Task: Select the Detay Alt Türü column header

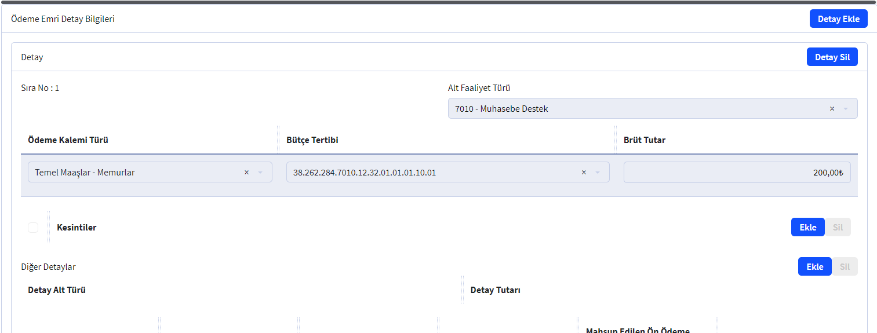Action: pos(57,290)
